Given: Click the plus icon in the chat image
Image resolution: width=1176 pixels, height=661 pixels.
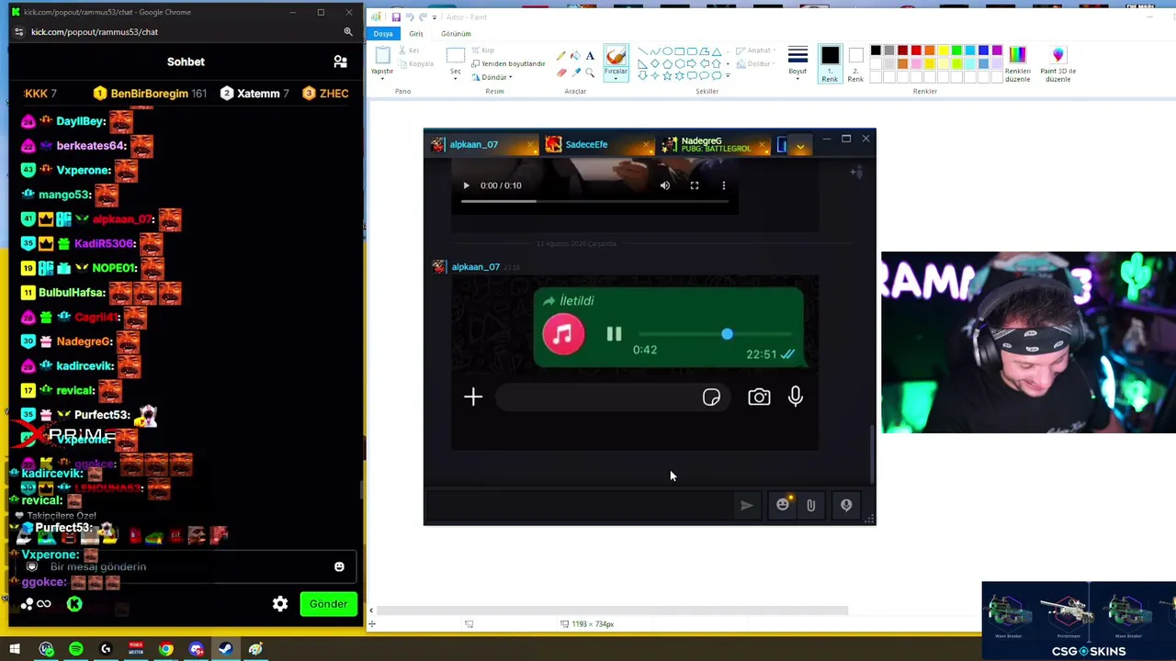Looking at the screenshot, I should (x=473, y=397).
